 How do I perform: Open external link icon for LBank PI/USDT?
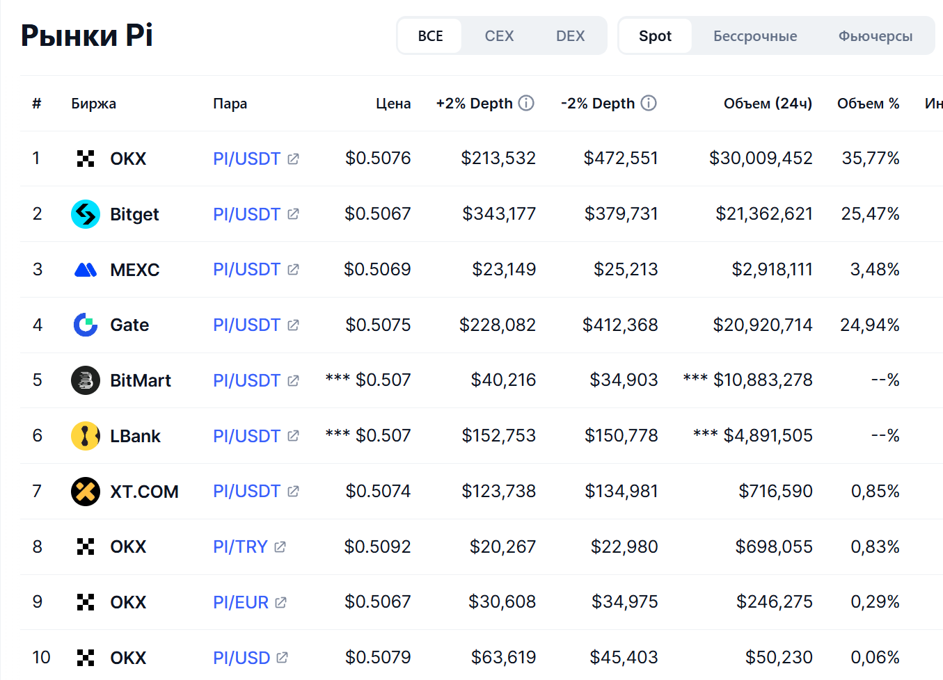coord(293,436)
